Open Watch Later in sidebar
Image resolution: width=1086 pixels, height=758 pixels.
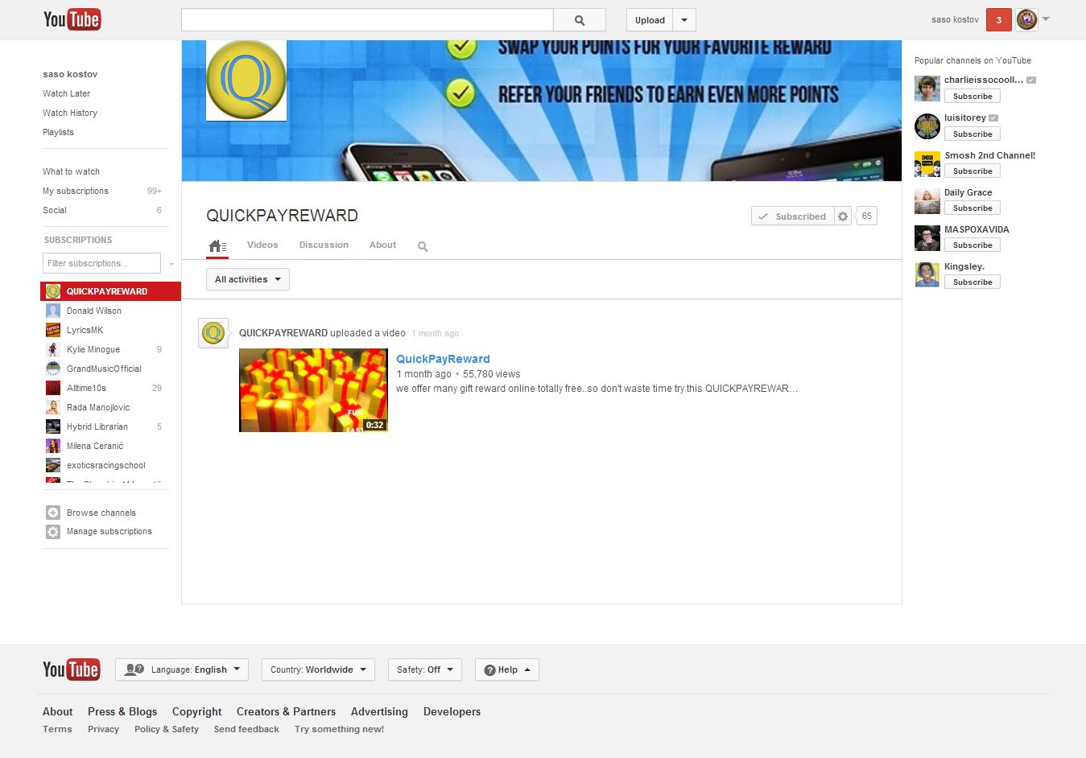66,93
